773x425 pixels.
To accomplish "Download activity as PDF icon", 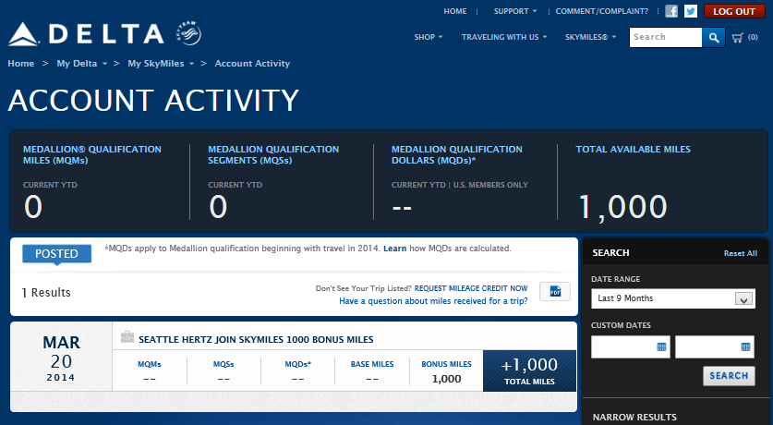I will click(555, 292).
